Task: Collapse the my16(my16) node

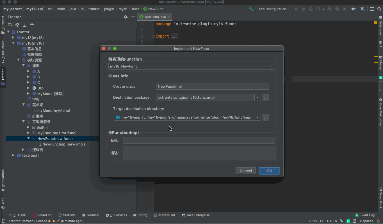Action: [x=13, y=43]
